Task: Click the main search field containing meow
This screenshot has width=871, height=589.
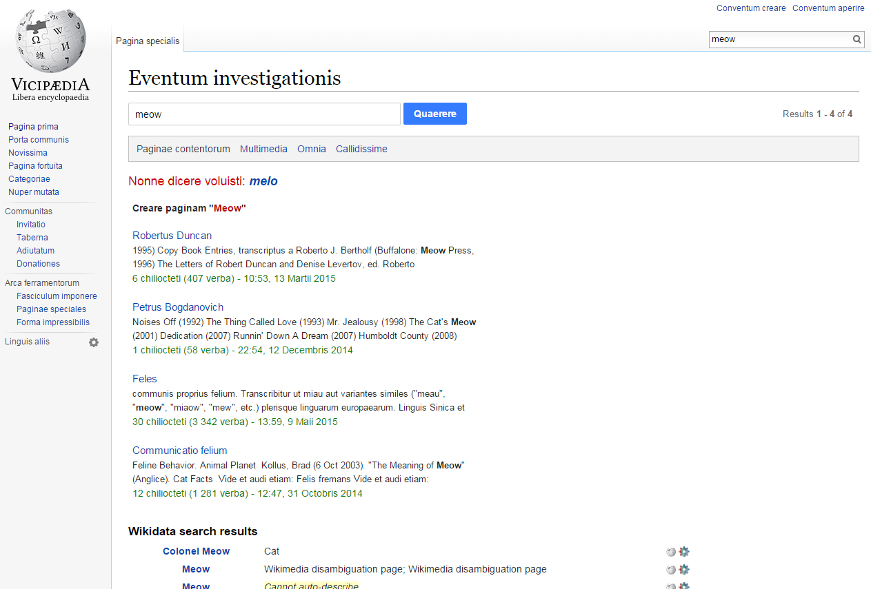Action: click(x=264, y=114)
